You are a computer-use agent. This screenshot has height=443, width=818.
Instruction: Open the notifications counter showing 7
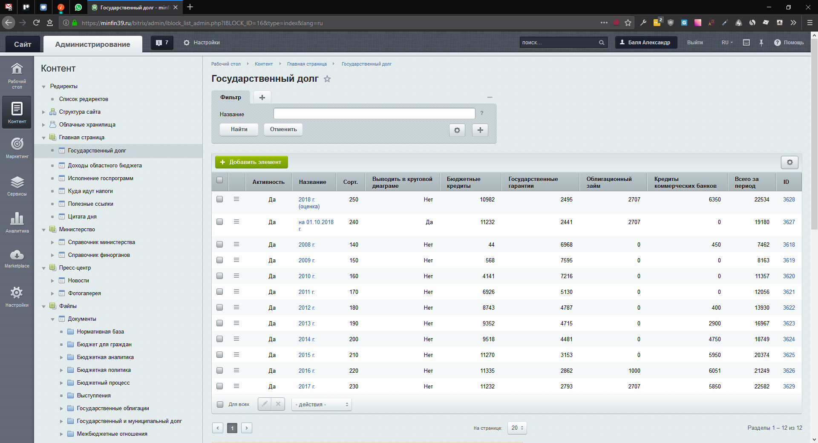pos(162,43)
